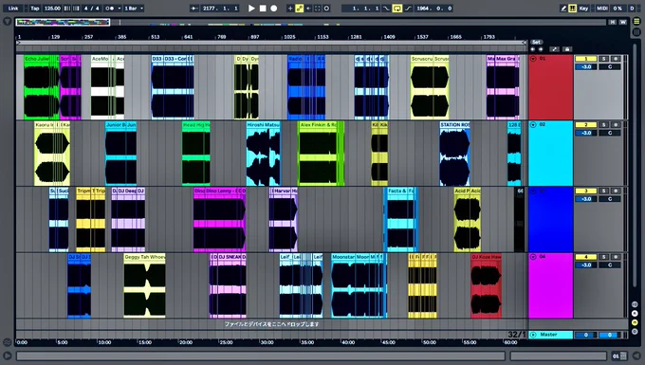Toggle the track 2 activator button
The width and height of the screenshot is (645, 365).
586,124
